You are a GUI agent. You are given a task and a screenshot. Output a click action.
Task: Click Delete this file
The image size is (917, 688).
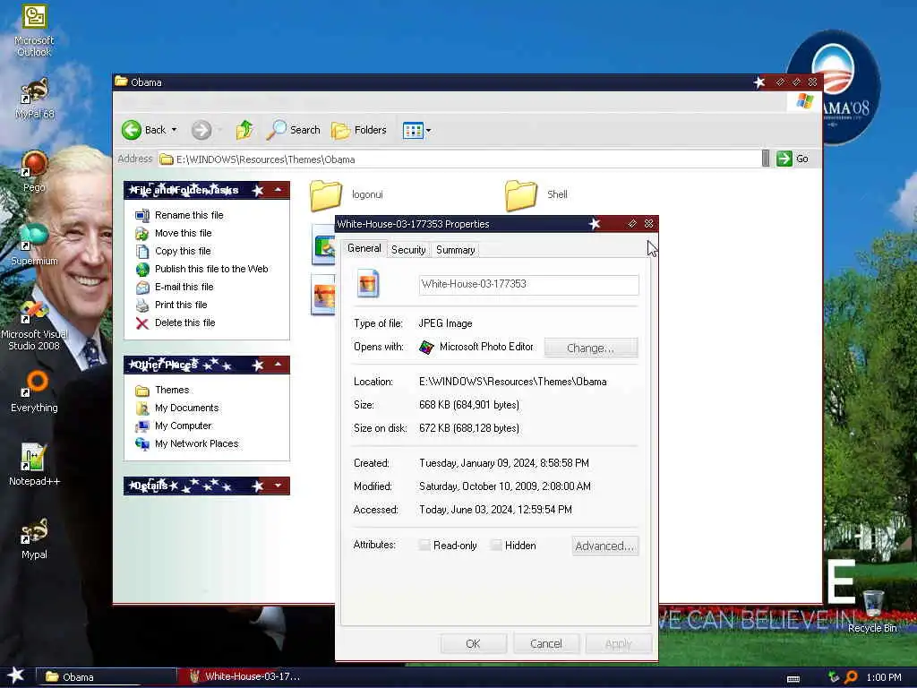coord(184,322)
